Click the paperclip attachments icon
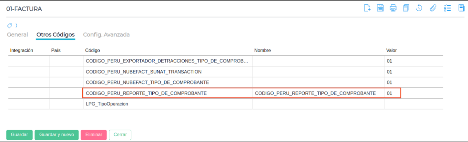Image resolution: width=468 pixels, height=142 pixels. click(433, 8)
